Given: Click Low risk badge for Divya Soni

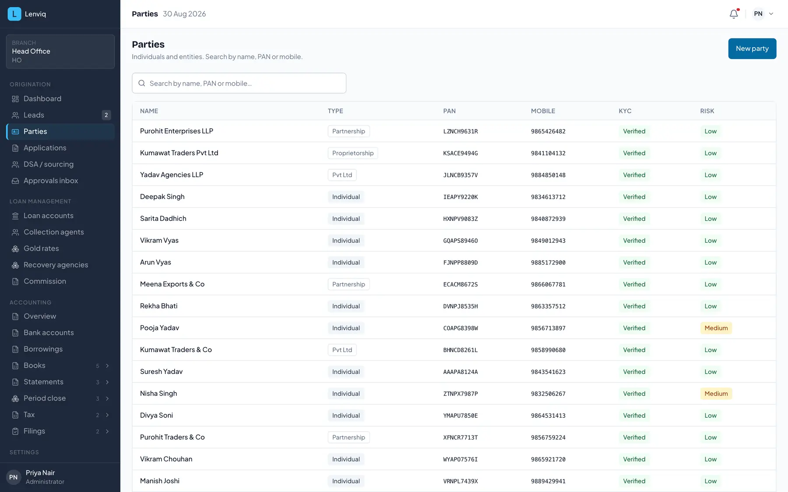Looking at the screenshot, I should (711, 415).
